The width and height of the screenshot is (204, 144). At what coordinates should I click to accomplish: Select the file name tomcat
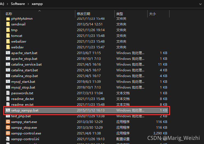point(17,36)
